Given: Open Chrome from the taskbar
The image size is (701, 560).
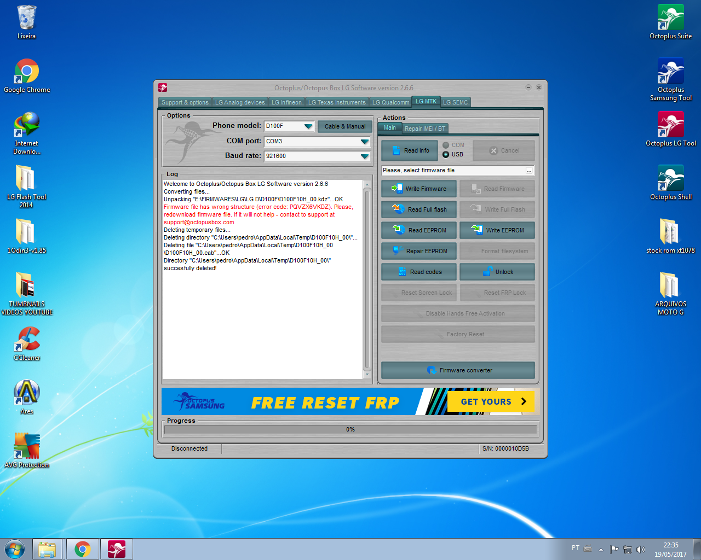Looking at the screenshot, I should pos(83,549).
